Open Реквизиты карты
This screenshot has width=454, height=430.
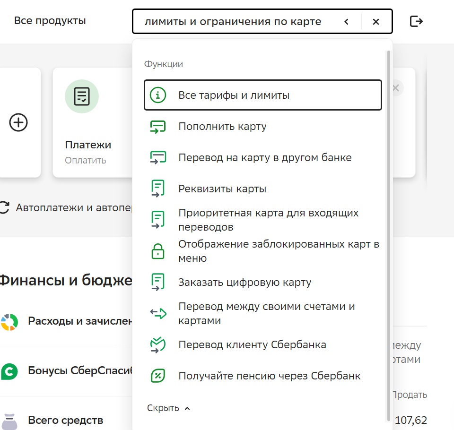(x=222, y=189)
